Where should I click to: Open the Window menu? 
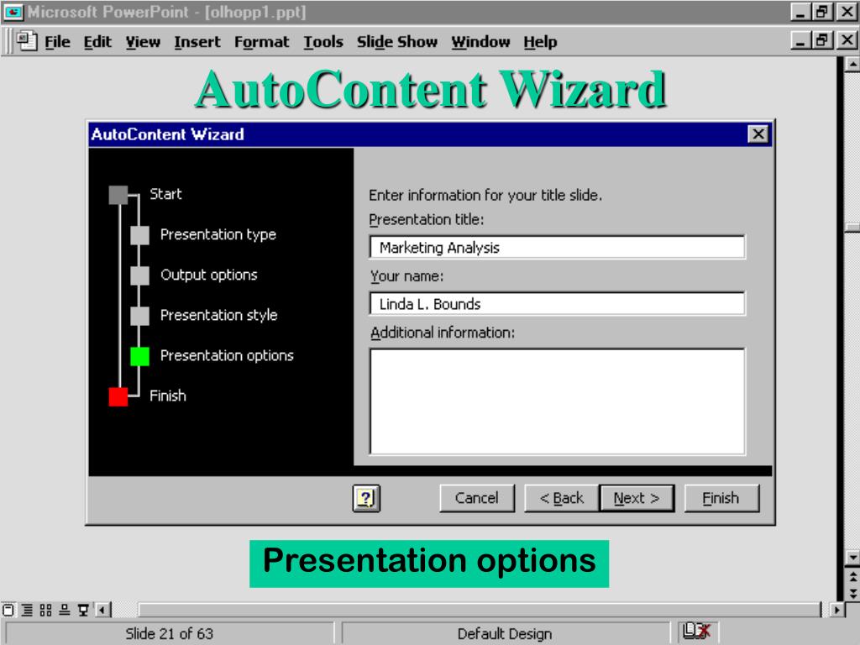pos(480,42)
